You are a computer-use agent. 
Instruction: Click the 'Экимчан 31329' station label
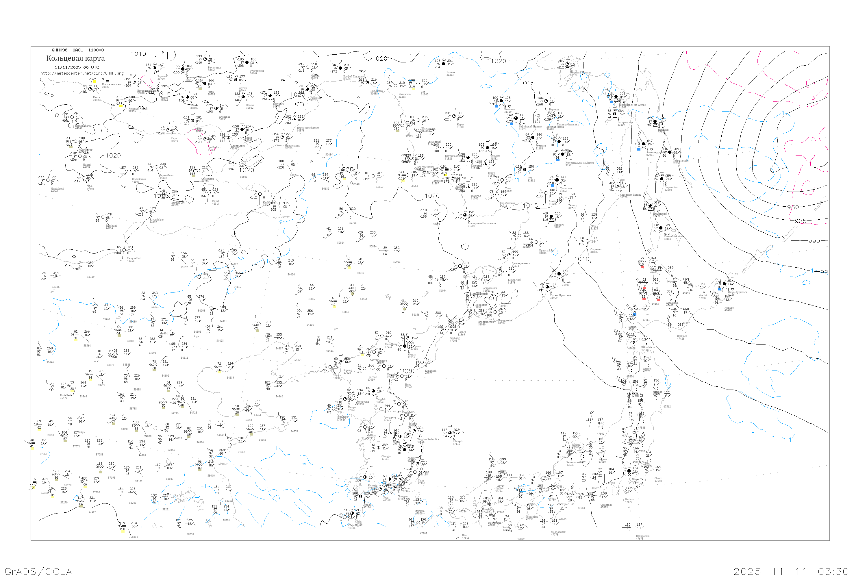click(x=510, y=110)
